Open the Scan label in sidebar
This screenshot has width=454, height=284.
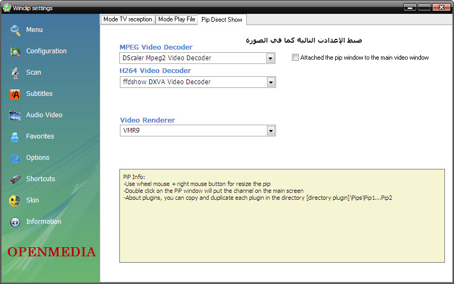tap(34, 72)
